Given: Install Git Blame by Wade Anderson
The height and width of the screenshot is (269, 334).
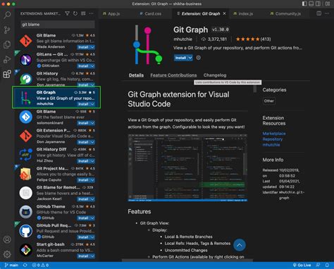Looking at the screenshot, I should coord(83,47).
